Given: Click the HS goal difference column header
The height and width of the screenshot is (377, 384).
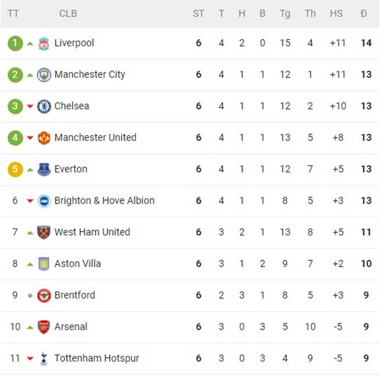Looking at the screenshot, I should (x=336, y=13).
